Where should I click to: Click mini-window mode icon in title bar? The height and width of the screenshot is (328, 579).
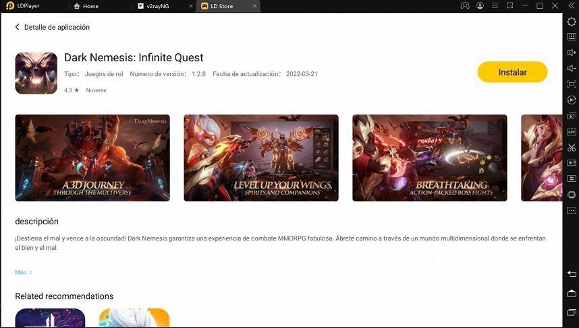click(510, 5)
